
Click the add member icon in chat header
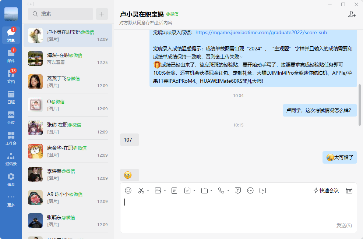coord(352,14)
